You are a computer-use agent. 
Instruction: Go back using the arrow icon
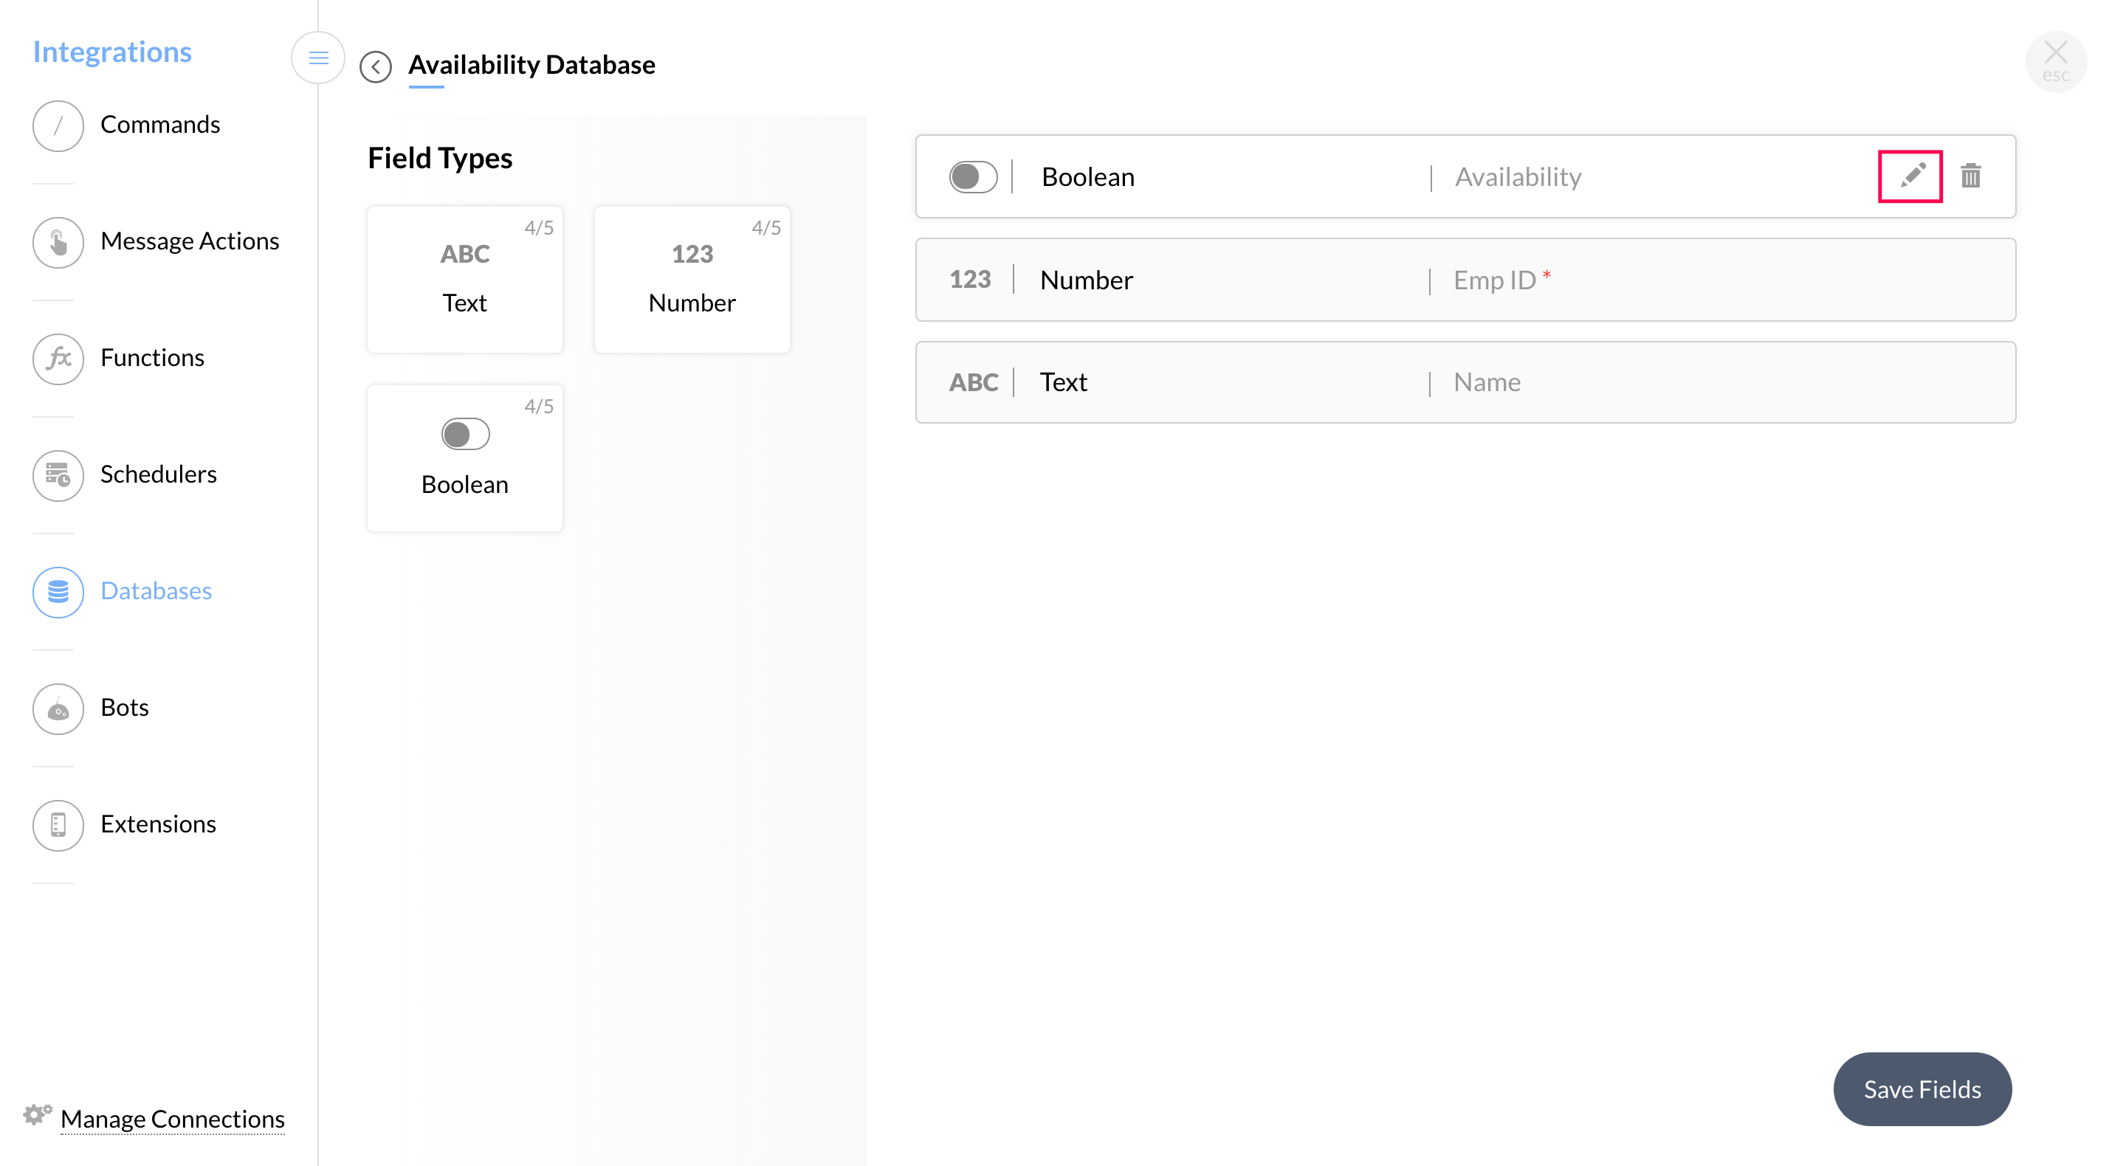pos(376,67)
